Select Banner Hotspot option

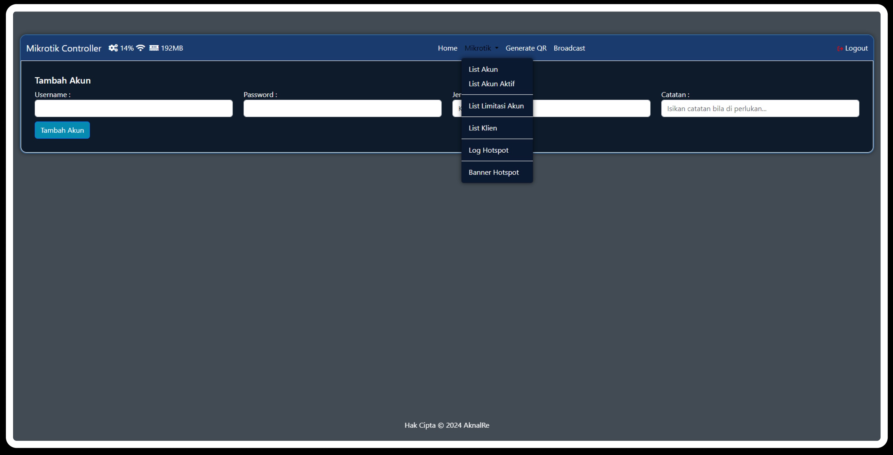point(493,173)
